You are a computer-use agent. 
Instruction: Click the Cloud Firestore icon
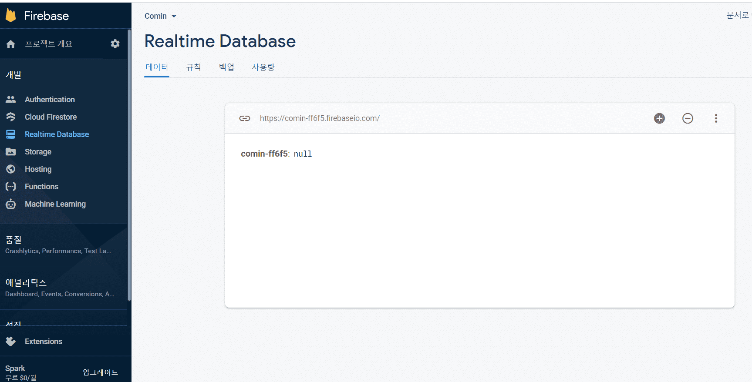pos(11,117)
